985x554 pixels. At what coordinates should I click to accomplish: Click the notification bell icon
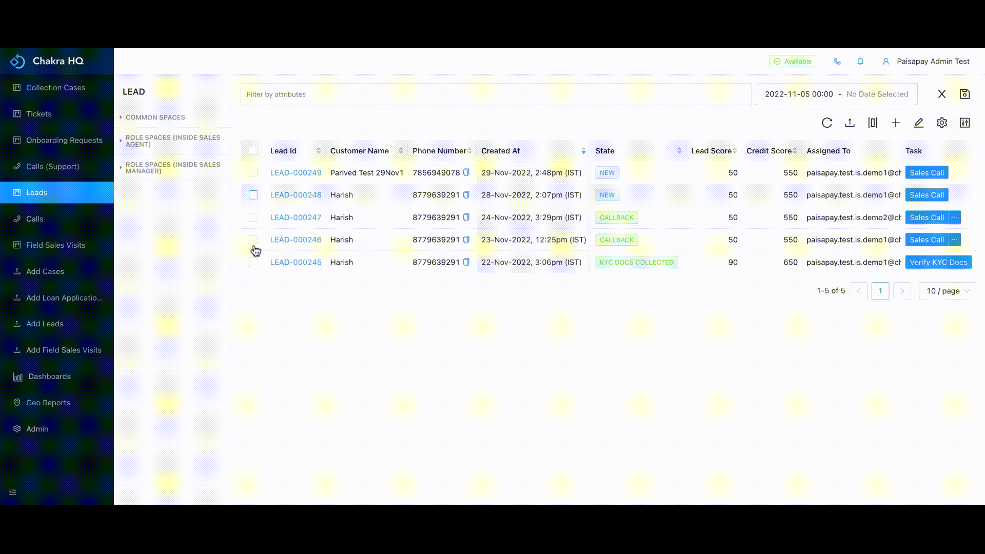[860, 62]
